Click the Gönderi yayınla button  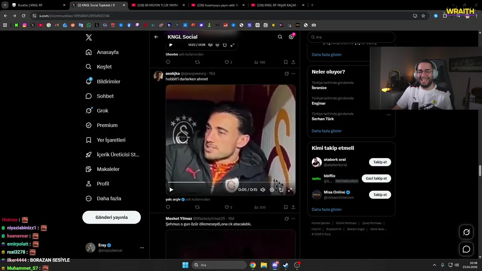[111, 217]
